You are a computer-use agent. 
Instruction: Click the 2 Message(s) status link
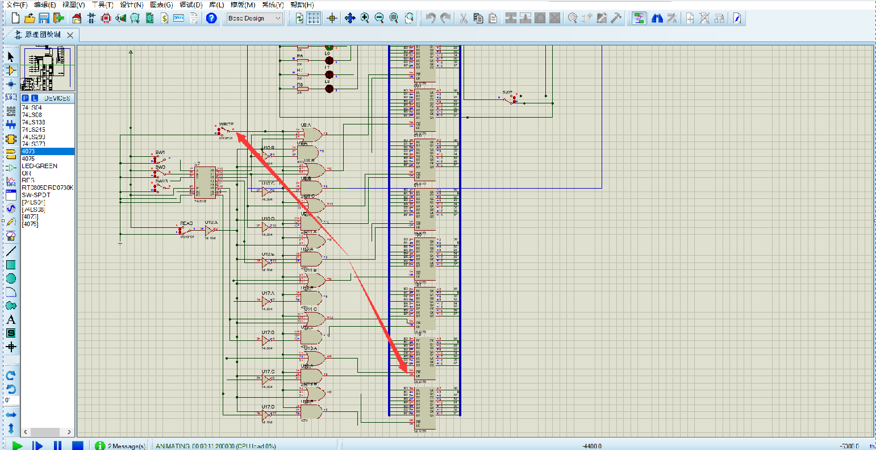(x=126, y=446)
